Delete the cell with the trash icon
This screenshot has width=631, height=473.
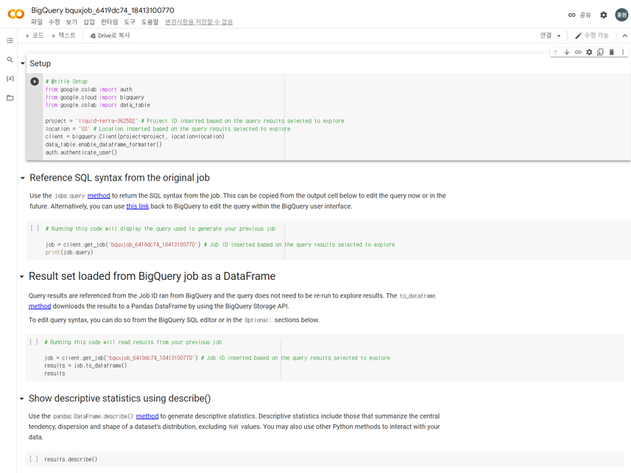coord(612,52)
